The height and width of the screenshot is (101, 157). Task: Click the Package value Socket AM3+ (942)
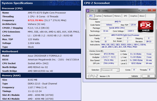point(119,28)
